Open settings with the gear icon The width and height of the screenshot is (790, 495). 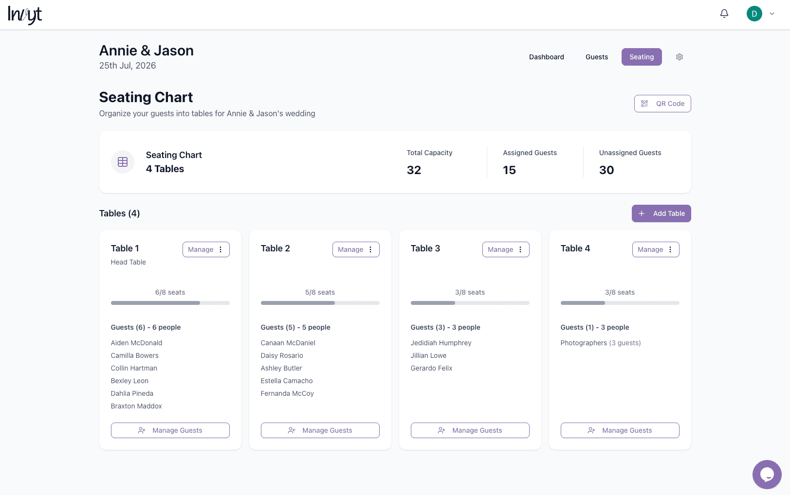pyautogui.click(x=679, y=57)
